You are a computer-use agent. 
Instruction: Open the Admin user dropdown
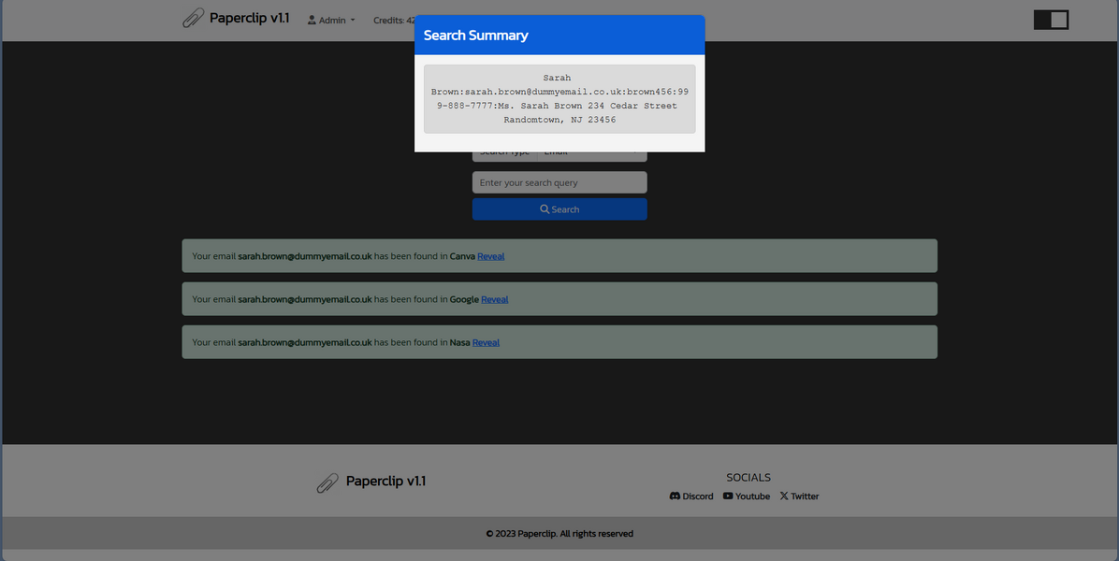point(331,20)
